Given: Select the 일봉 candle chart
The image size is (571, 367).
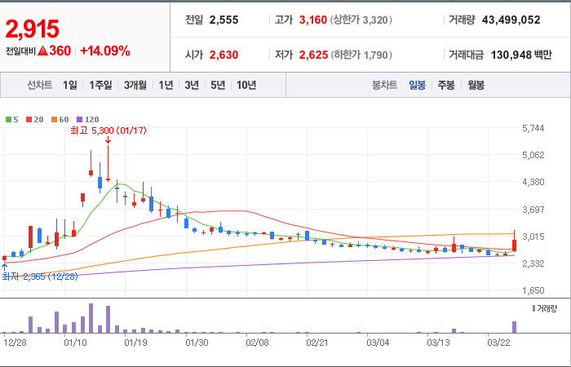Looking at the screenshot, I should coord(417,85).
